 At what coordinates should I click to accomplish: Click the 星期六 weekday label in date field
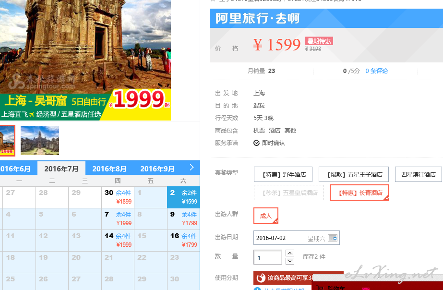tap(316, 239)
